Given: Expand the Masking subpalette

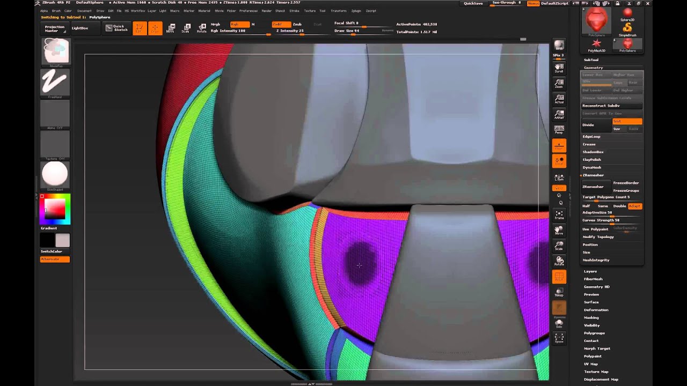Looking at the screenshot, I should tap(591, 317).
